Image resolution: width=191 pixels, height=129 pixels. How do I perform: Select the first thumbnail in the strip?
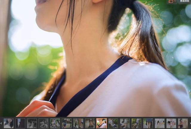(8, 123)
